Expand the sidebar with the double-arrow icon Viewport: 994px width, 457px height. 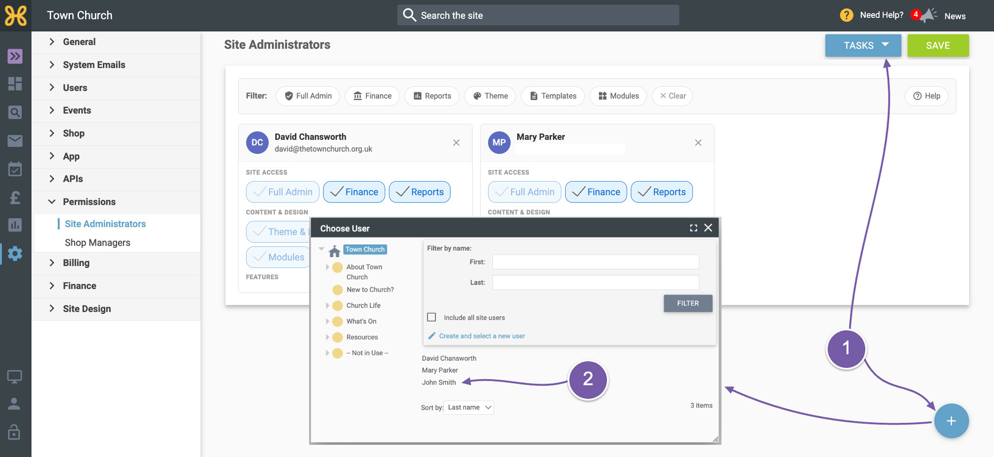pyautogui.click(x=15, y=57)
